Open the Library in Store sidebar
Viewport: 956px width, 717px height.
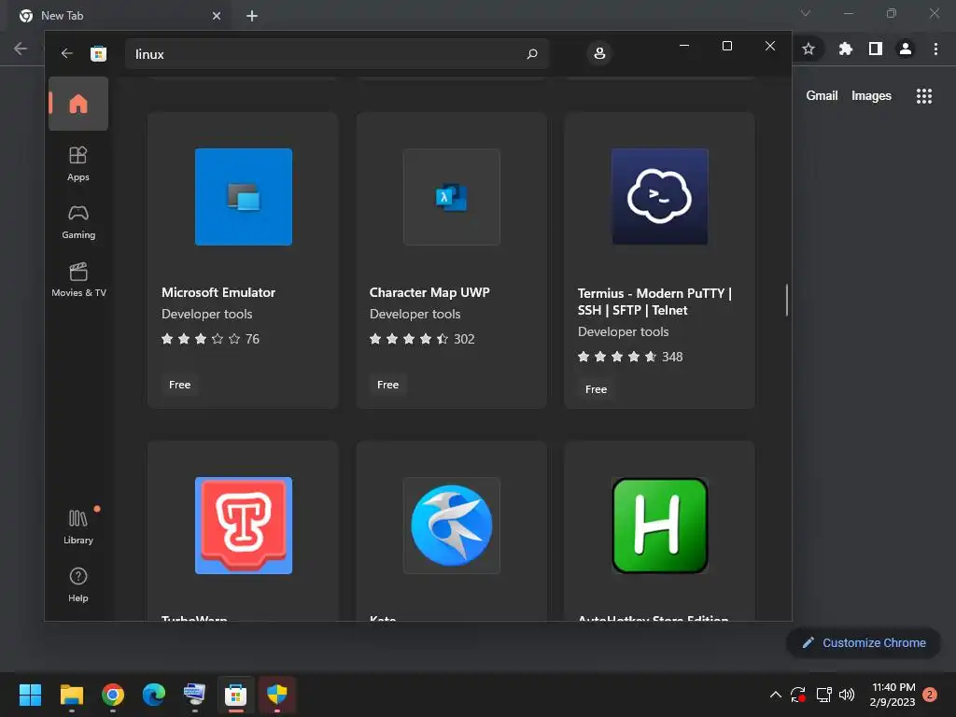pyautogui.click(x=78, y=527)
